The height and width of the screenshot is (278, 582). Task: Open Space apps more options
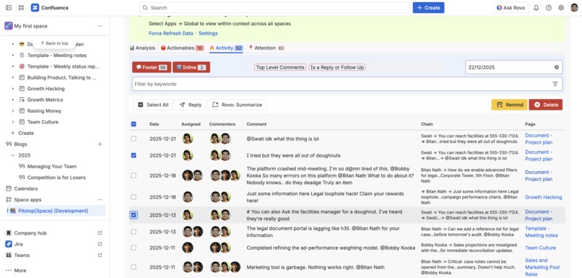click(100, 200)
